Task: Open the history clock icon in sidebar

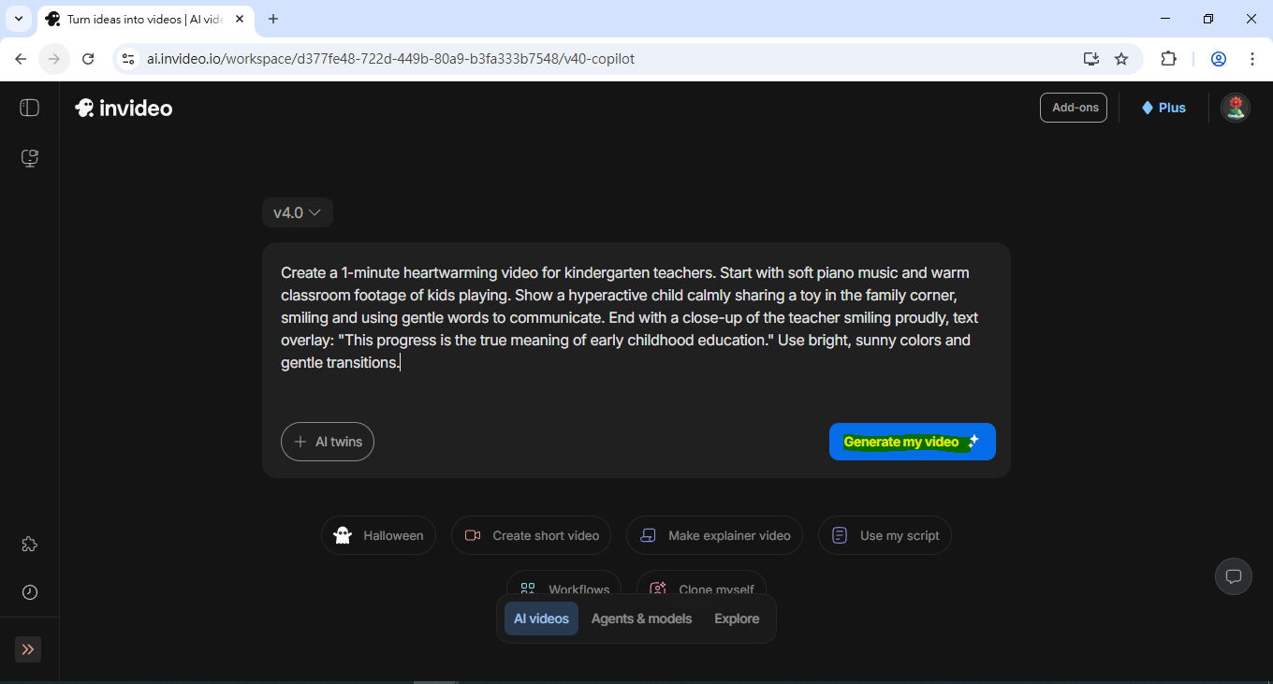Action: (29, 592)
